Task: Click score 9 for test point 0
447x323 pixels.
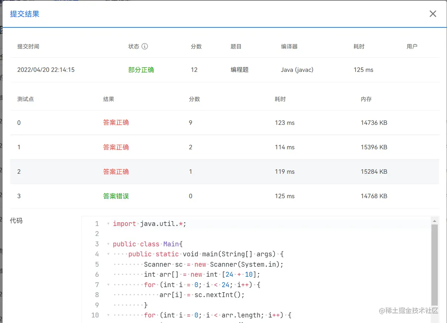Action: (191, 123)
